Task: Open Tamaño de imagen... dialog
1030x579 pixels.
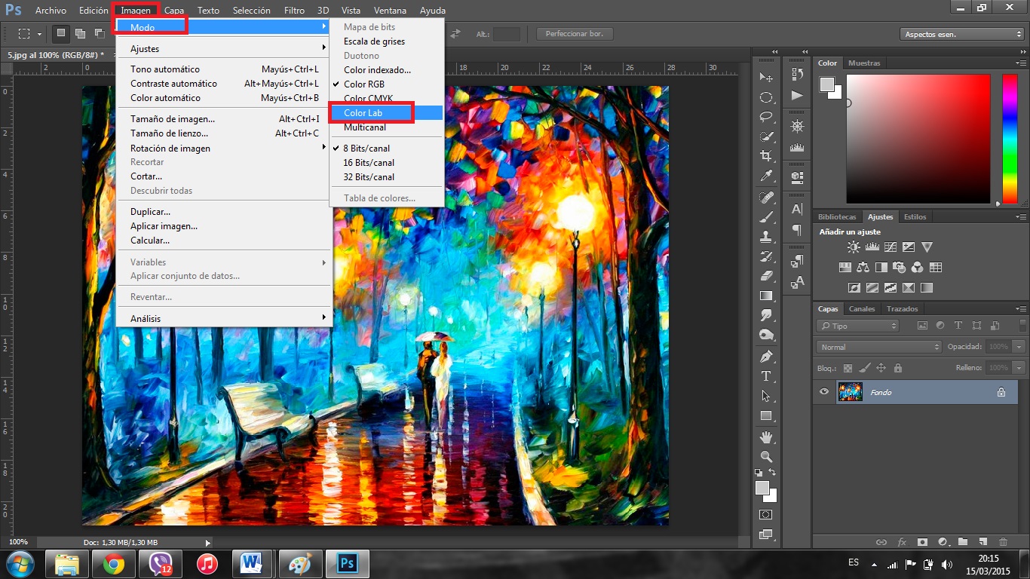Action: pyautogui.click(x=225, y=119)
